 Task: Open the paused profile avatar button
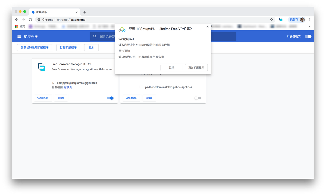point(297,20)
